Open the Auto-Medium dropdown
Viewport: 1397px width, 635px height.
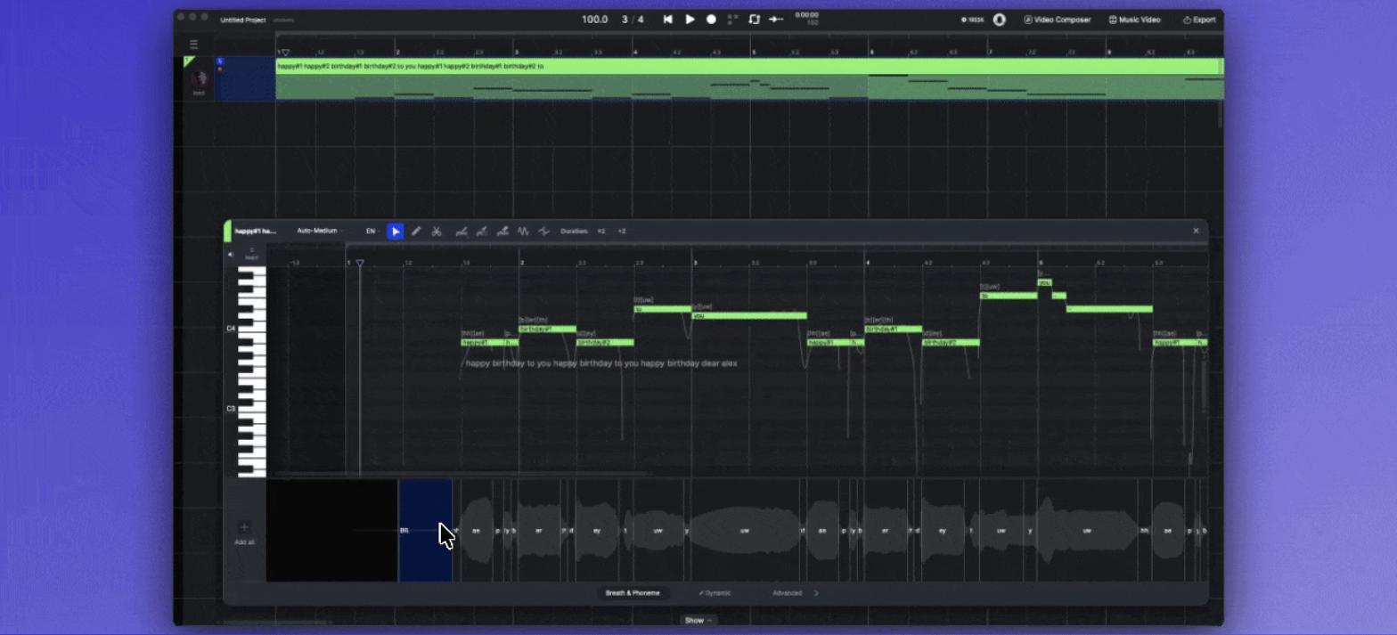[319, 231]
